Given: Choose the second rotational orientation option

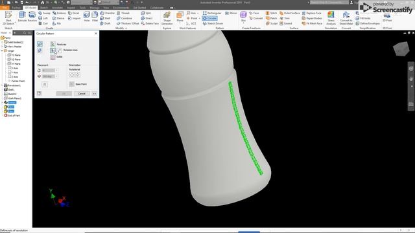Looking at the screenshot, I should [x=78, y=75].
